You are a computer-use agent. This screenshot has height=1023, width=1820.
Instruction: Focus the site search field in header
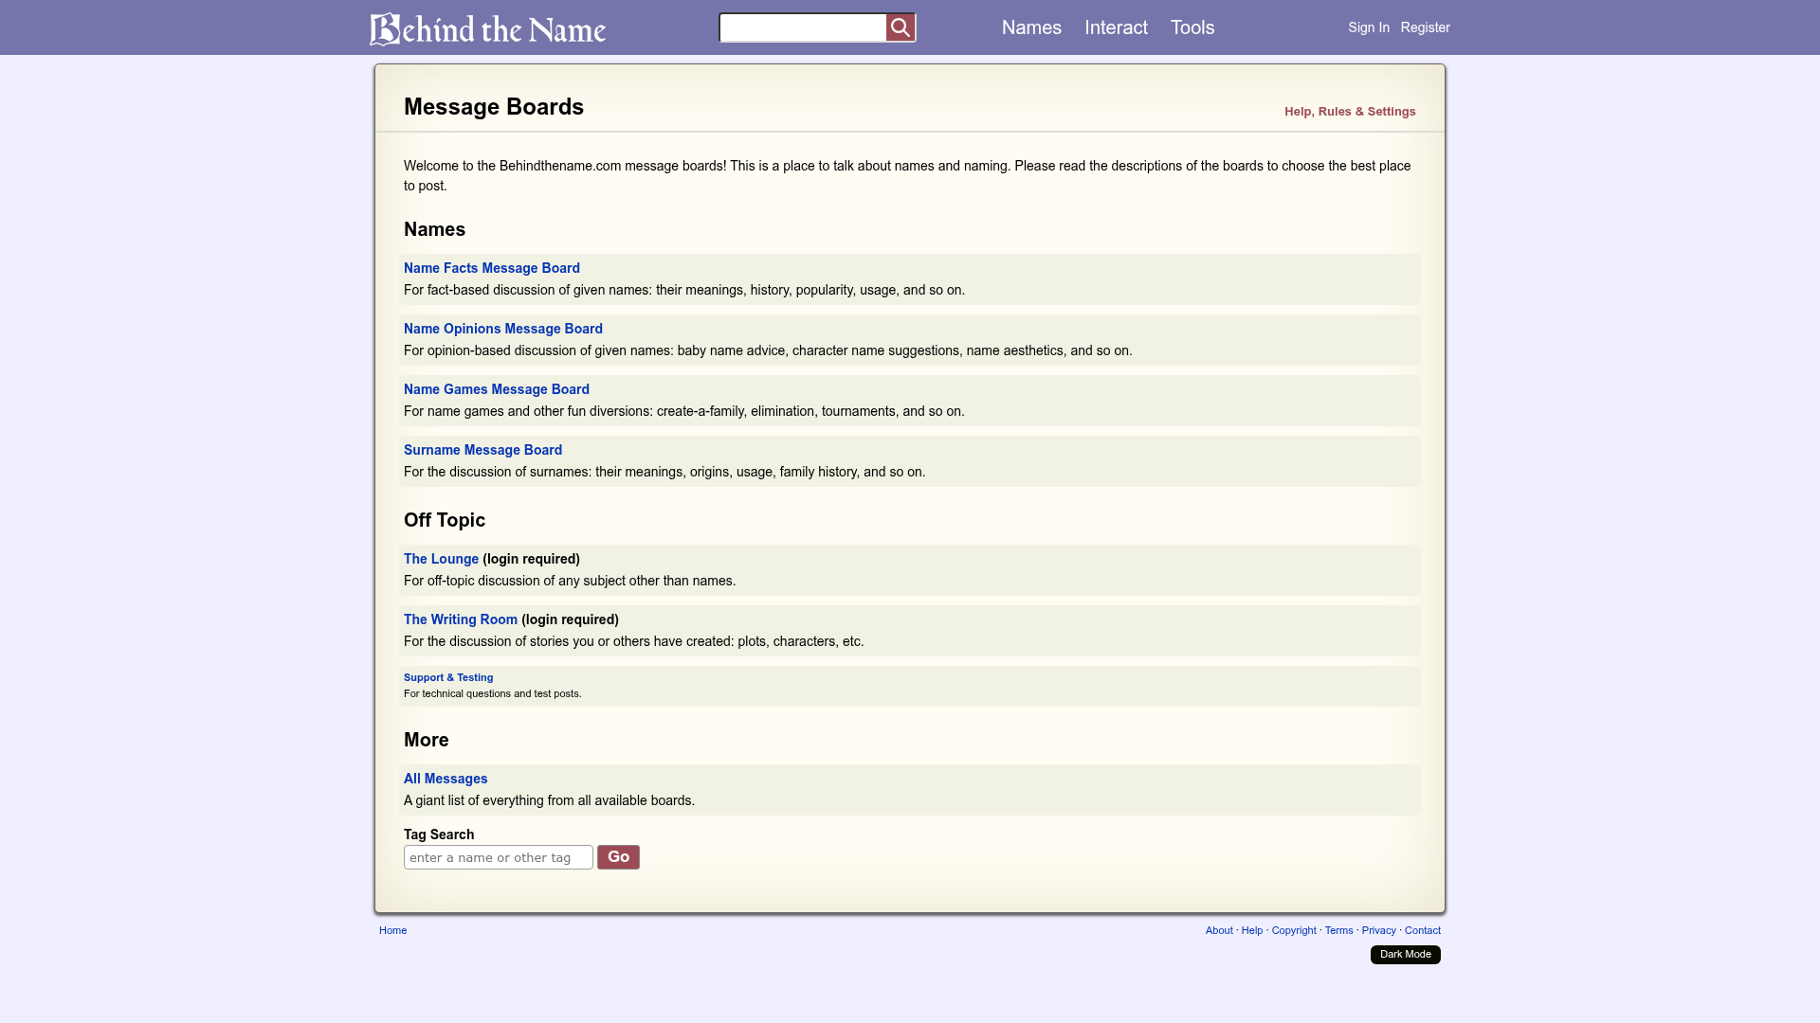click(x=803, y=27)
